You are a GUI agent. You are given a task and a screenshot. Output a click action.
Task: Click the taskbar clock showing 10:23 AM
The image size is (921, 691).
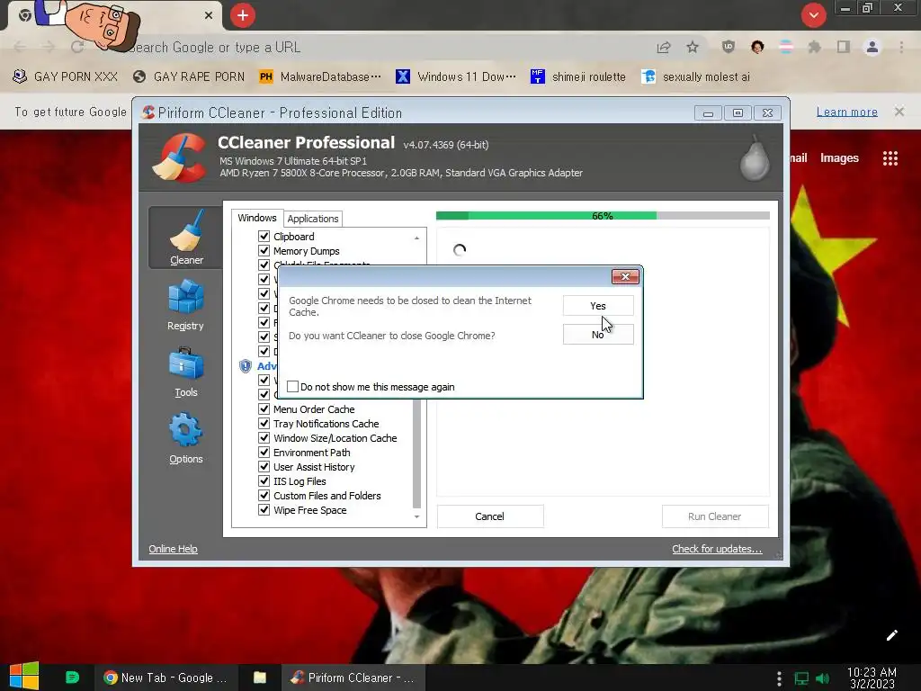pyautogui.click(x=872, y=678)
